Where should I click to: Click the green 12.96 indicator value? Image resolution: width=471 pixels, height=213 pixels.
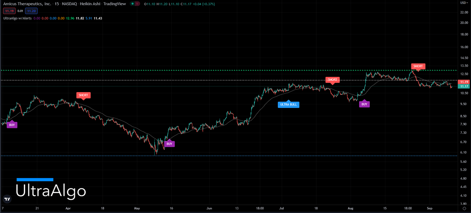71,18
